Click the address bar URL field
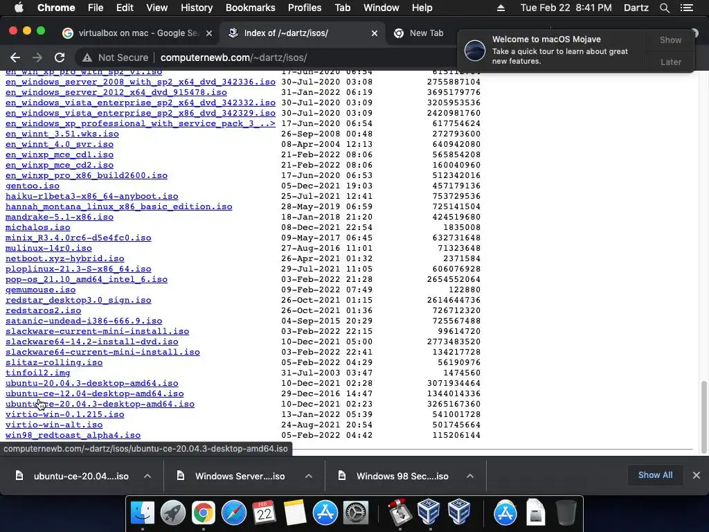This screenshot has height=532, width=709. click(267, 57)
